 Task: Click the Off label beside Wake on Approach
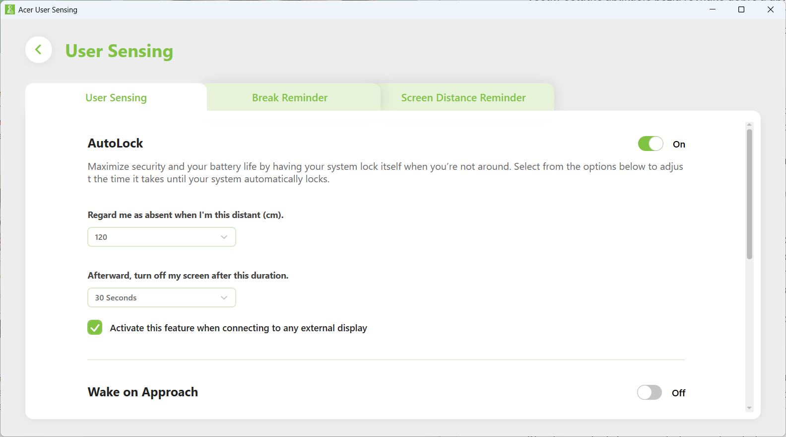(x=678, y=393)
